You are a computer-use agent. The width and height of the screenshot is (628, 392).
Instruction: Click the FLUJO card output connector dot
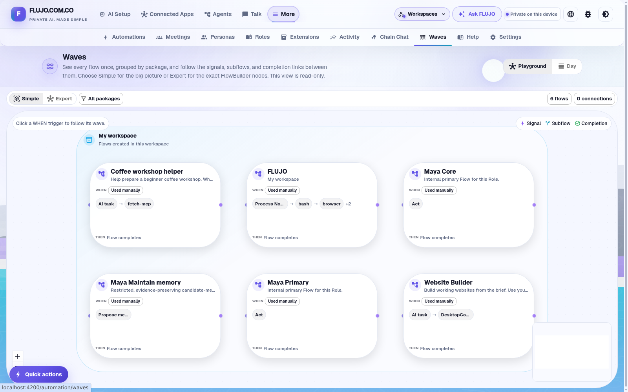pyautogui.click(x=378, y=205)
